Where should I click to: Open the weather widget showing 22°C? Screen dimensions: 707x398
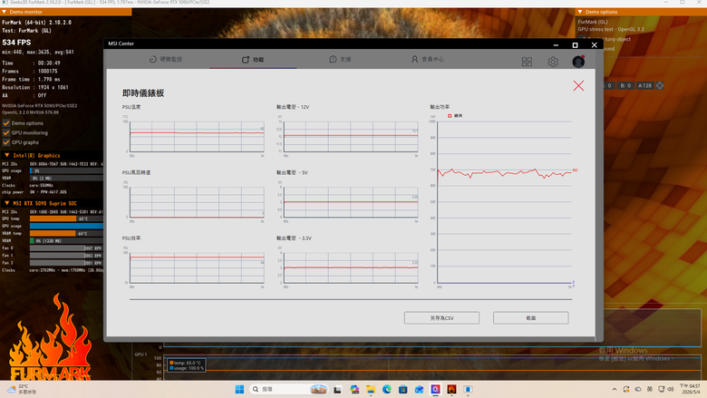[x=22, y=389]
